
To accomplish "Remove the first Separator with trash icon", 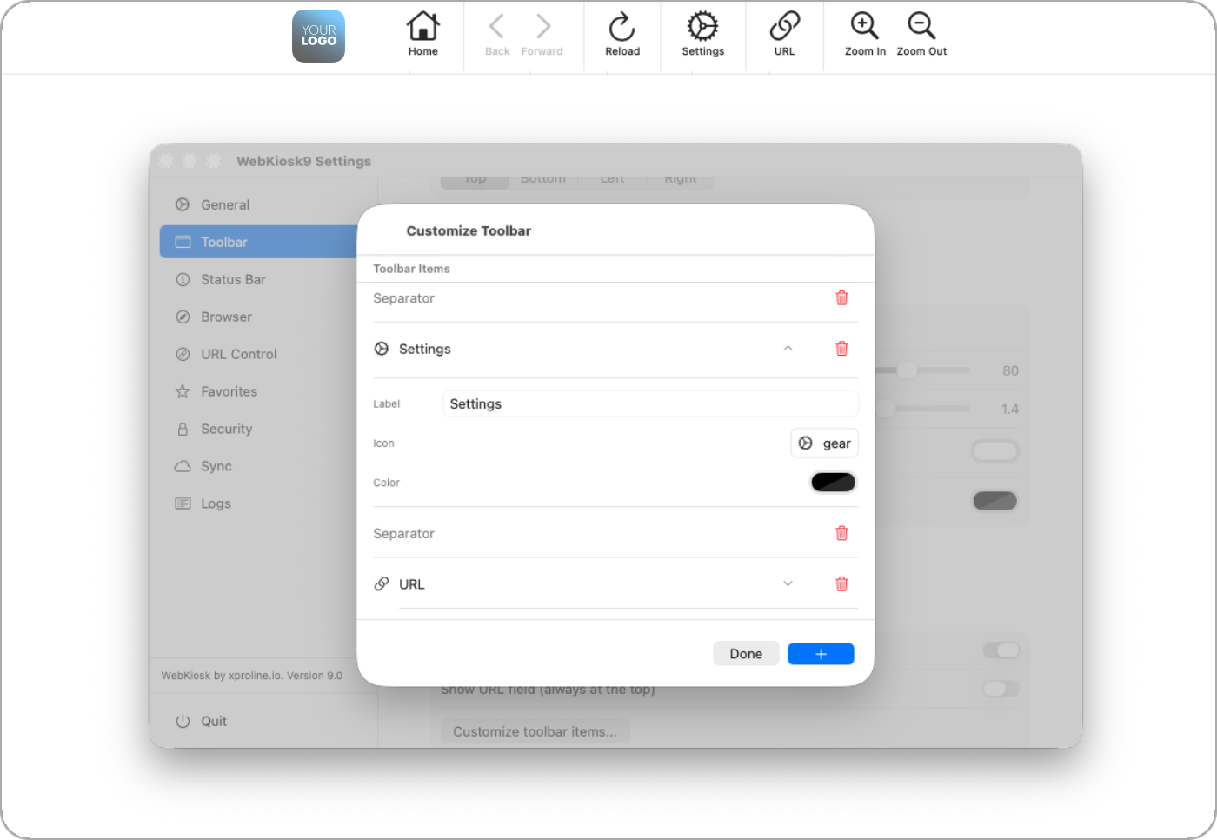I will tap(841, 298).
